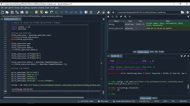Image resolution: width=190 pixels, height=106 pixels.
Task: Go back with the left arrow
Action: 108,12
